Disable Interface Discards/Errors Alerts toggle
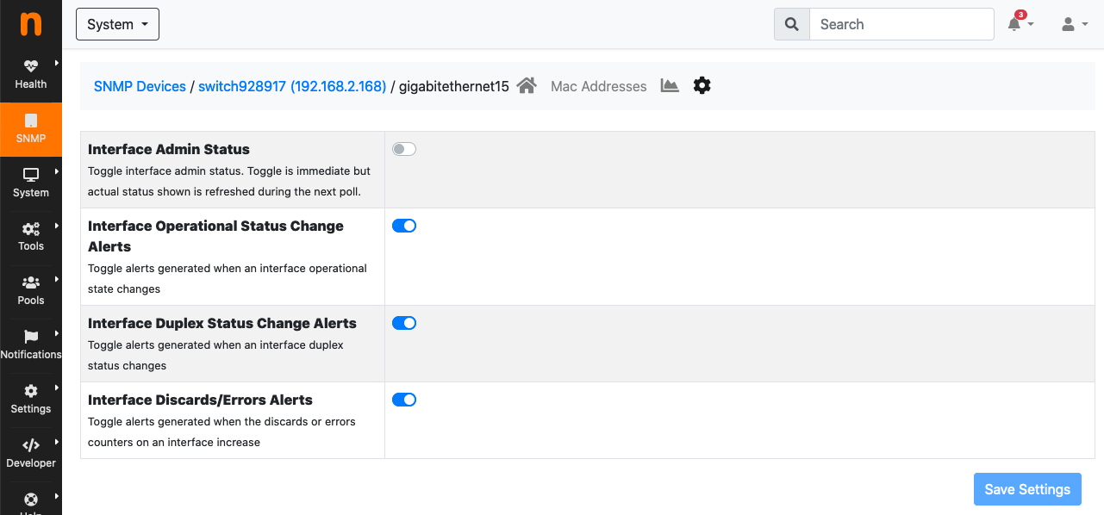 coord(404,400)
